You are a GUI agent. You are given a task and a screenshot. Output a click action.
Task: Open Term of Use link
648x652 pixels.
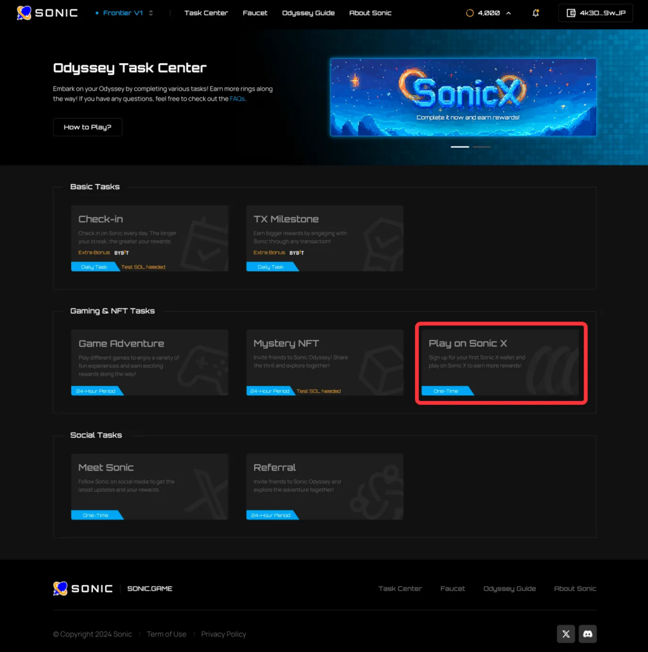(166, 634)
